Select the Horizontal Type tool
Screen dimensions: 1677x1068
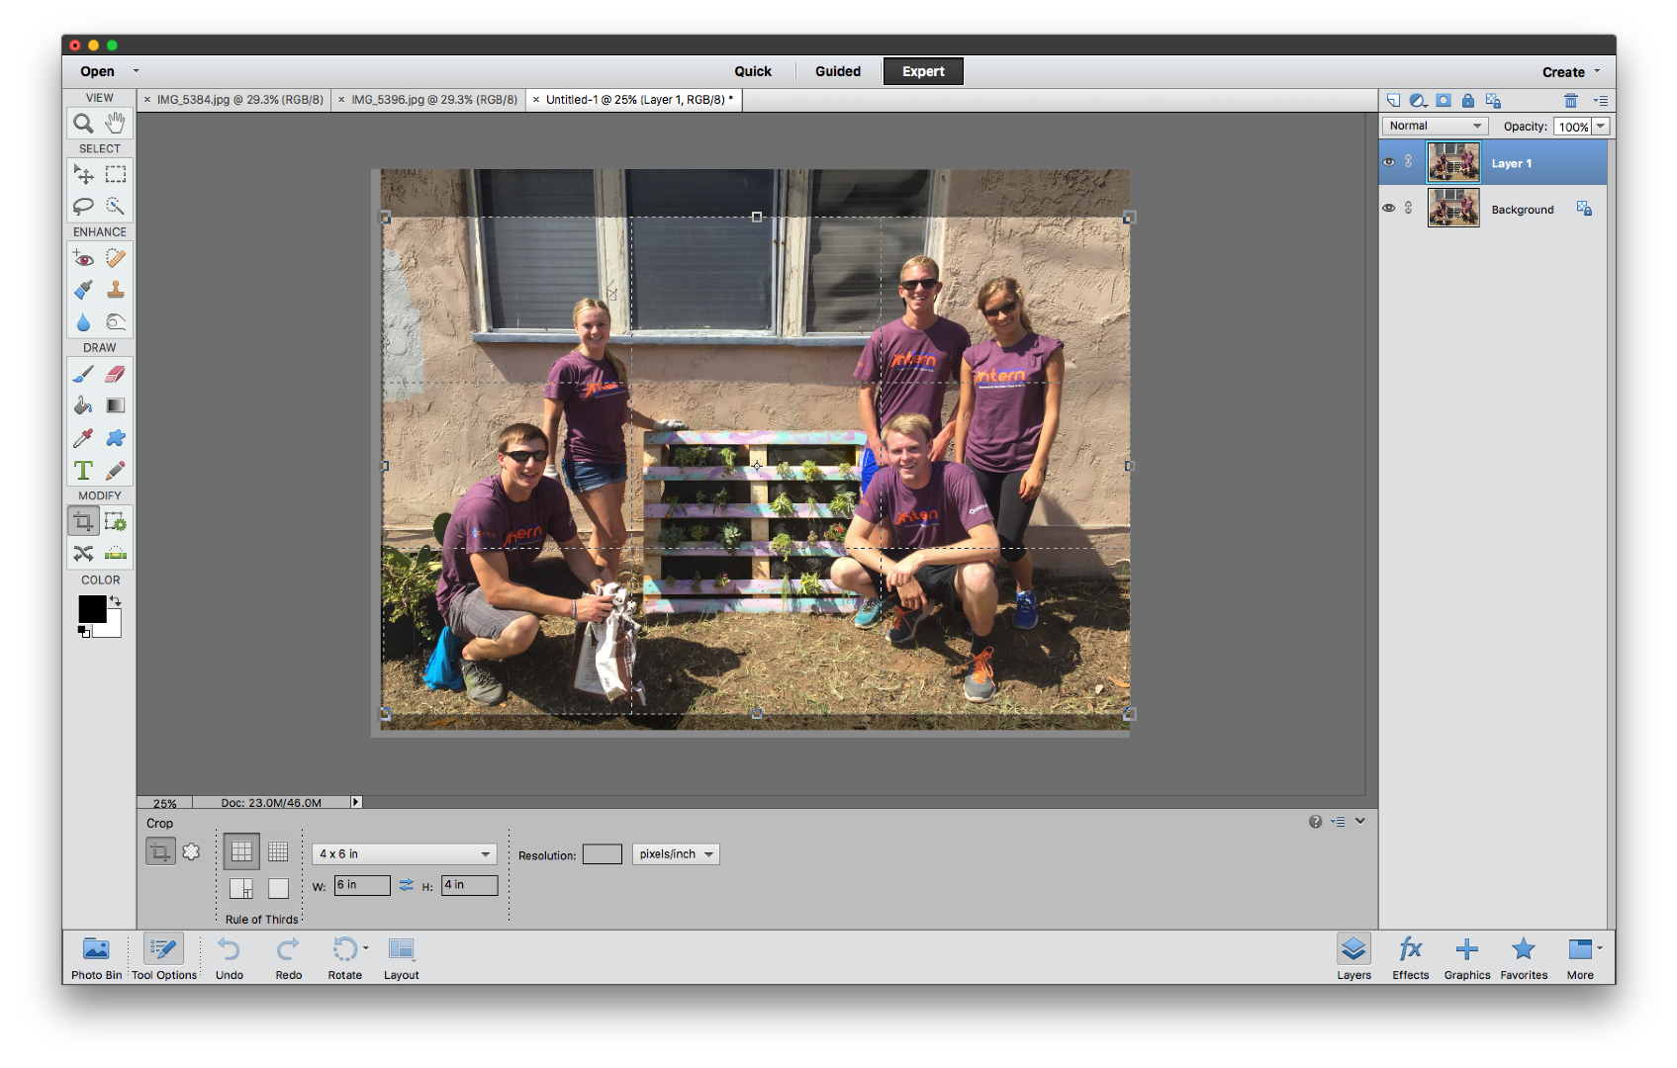coord(83,470)
